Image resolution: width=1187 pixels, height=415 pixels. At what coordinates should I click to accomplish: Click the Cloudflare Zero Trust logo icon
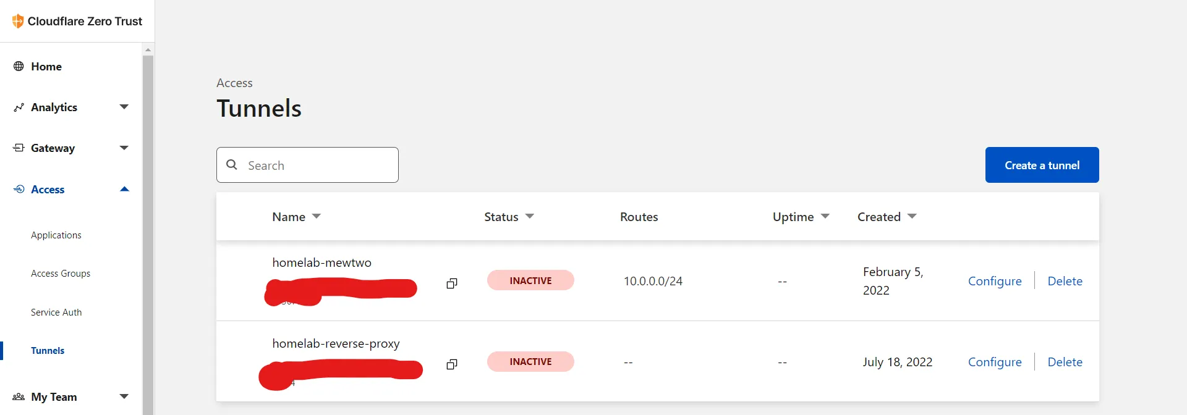18,21
